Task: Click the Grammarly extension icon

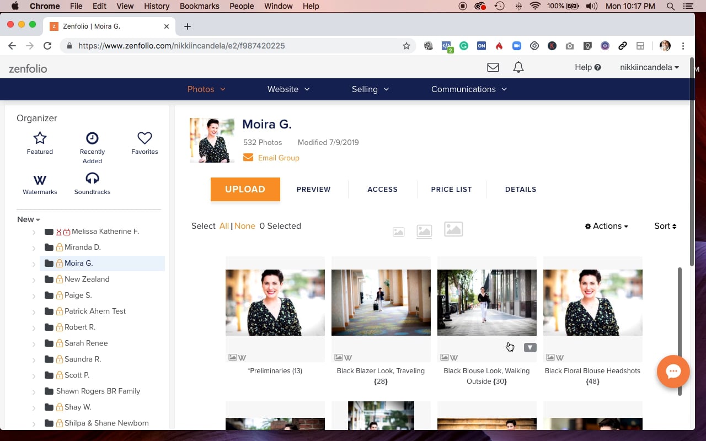Action: click(x=464, y=46)
